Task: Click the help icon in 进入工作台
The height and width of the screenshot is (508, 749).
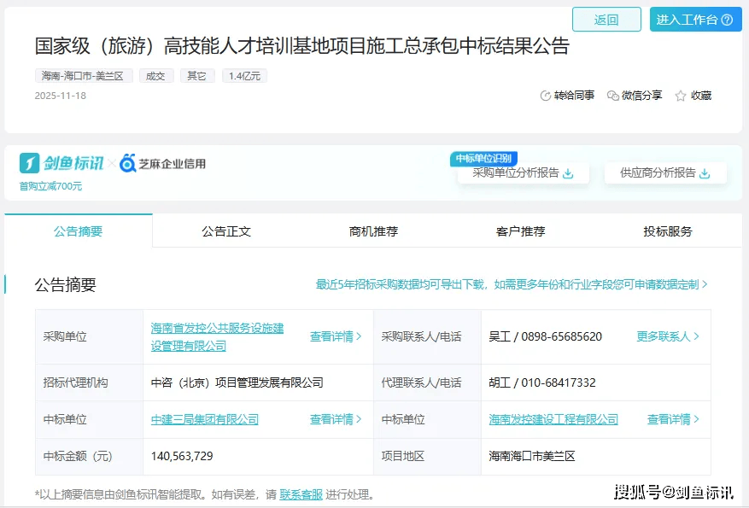Action: (727, 20)
